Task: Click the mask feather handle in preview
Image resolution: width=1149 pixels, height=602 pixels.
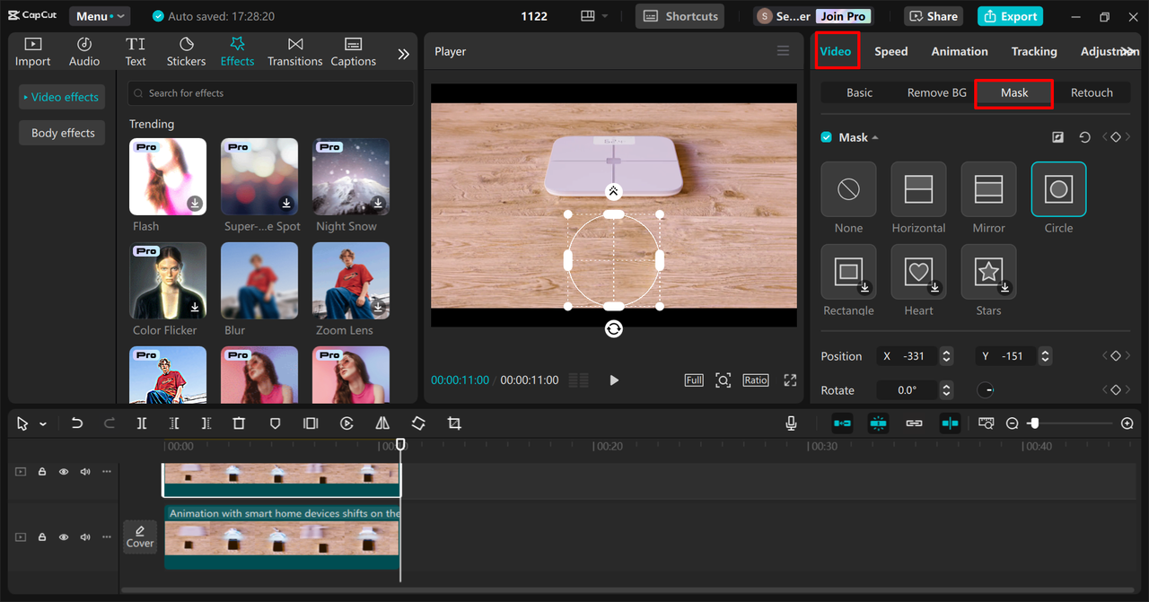Action: tap(614, 191)
